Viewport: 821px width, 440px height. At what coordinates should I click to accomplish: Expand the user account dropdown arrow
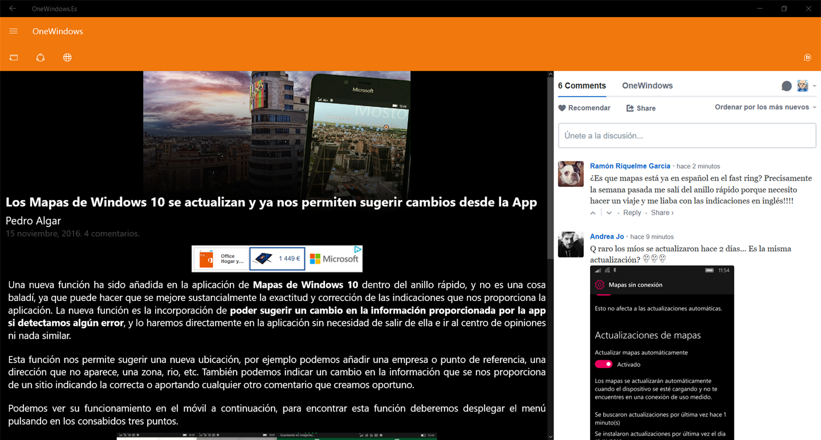point(814,86)
